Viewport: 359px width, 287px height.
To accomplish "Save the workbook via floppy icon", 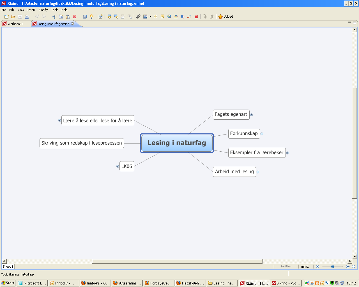I will coord(20,17).
